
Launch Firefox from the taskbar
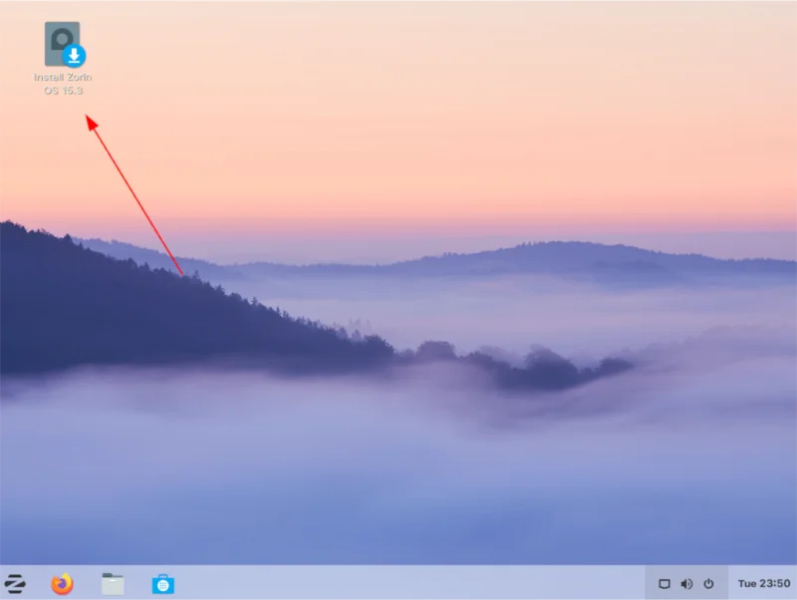click(x=62, y=583)
